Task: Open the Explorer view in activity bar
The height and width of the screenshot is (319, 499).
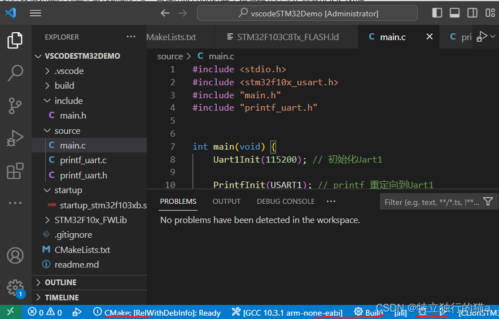Action: [15, 40]
